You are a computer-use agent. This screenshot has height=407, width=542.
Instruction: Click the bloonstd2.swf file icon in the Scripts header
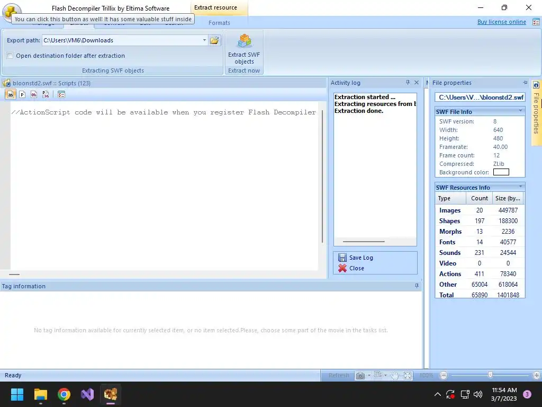6,83
